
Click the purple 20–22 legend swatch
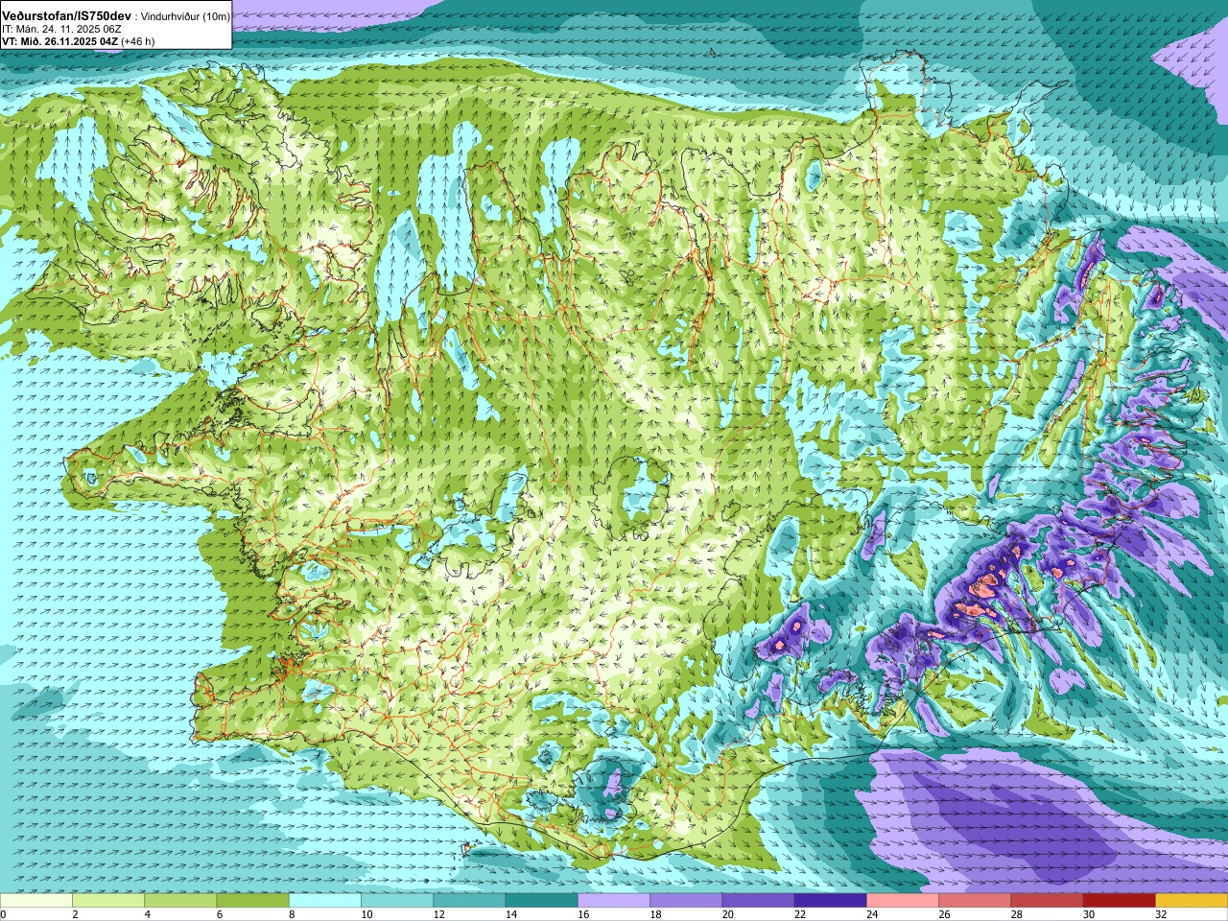click(x=758, y=901)
